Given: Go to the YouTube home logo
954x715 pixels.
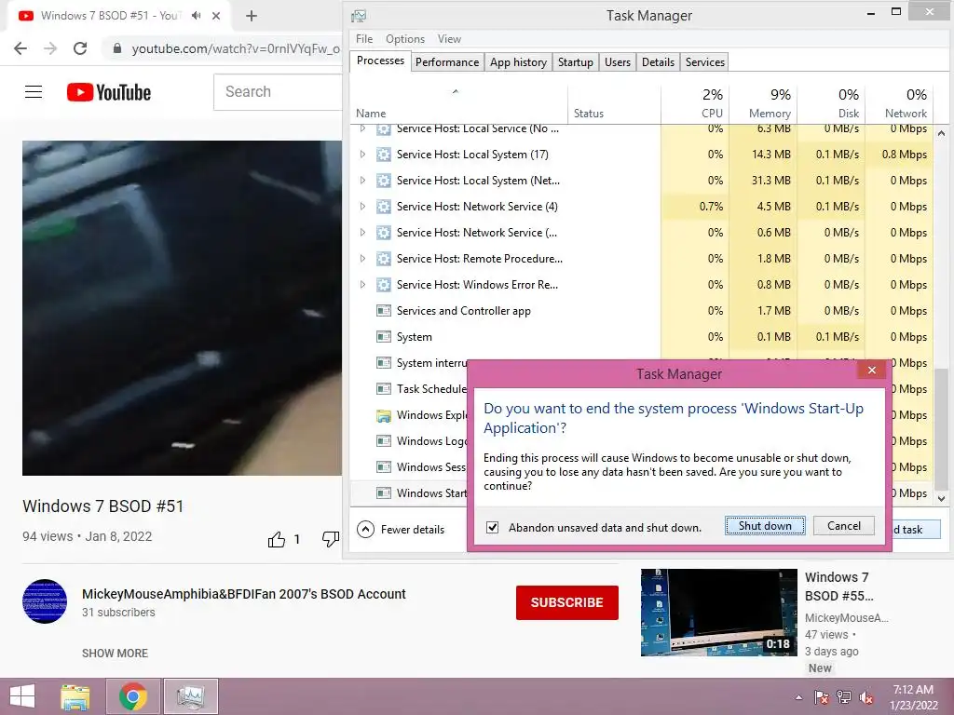Looking at the screenshot, I should [x=109, y=92].
